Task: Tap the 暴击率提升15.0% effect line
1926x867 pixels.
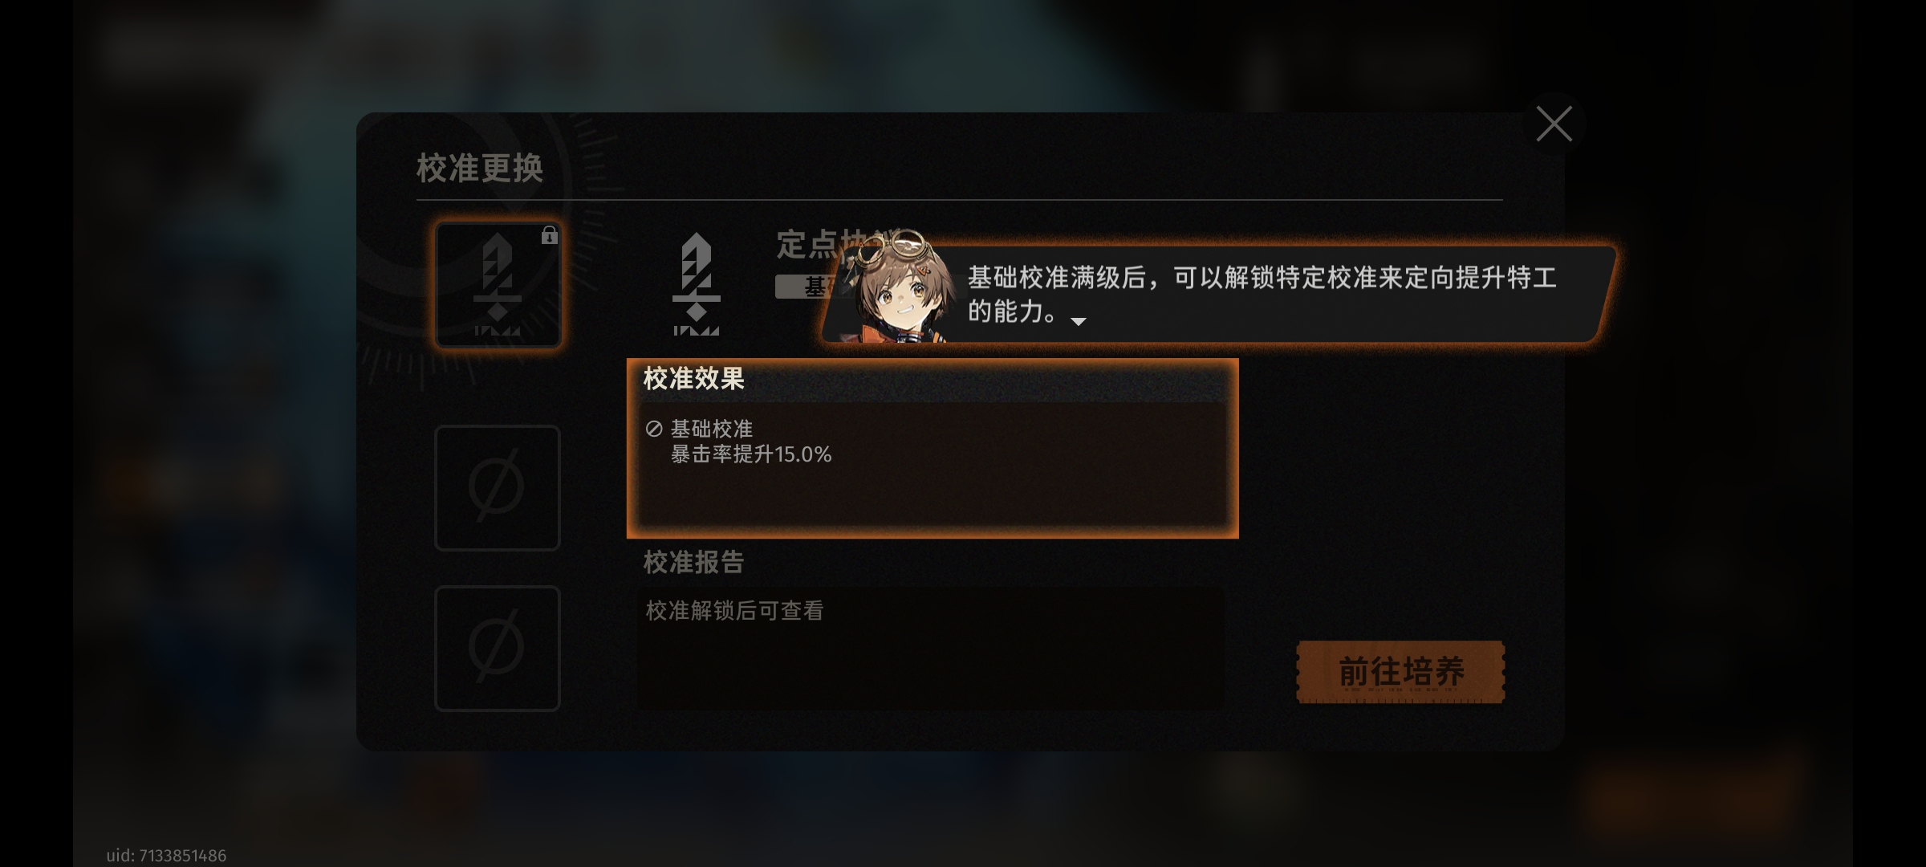Action: tap(751, 454)
